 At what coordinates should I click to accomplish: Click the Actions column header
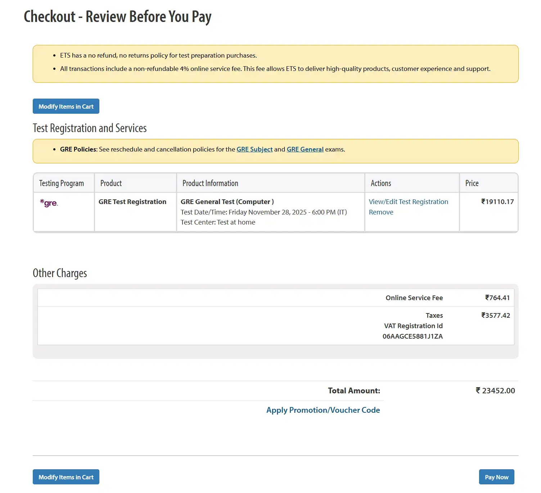(381, 183)
